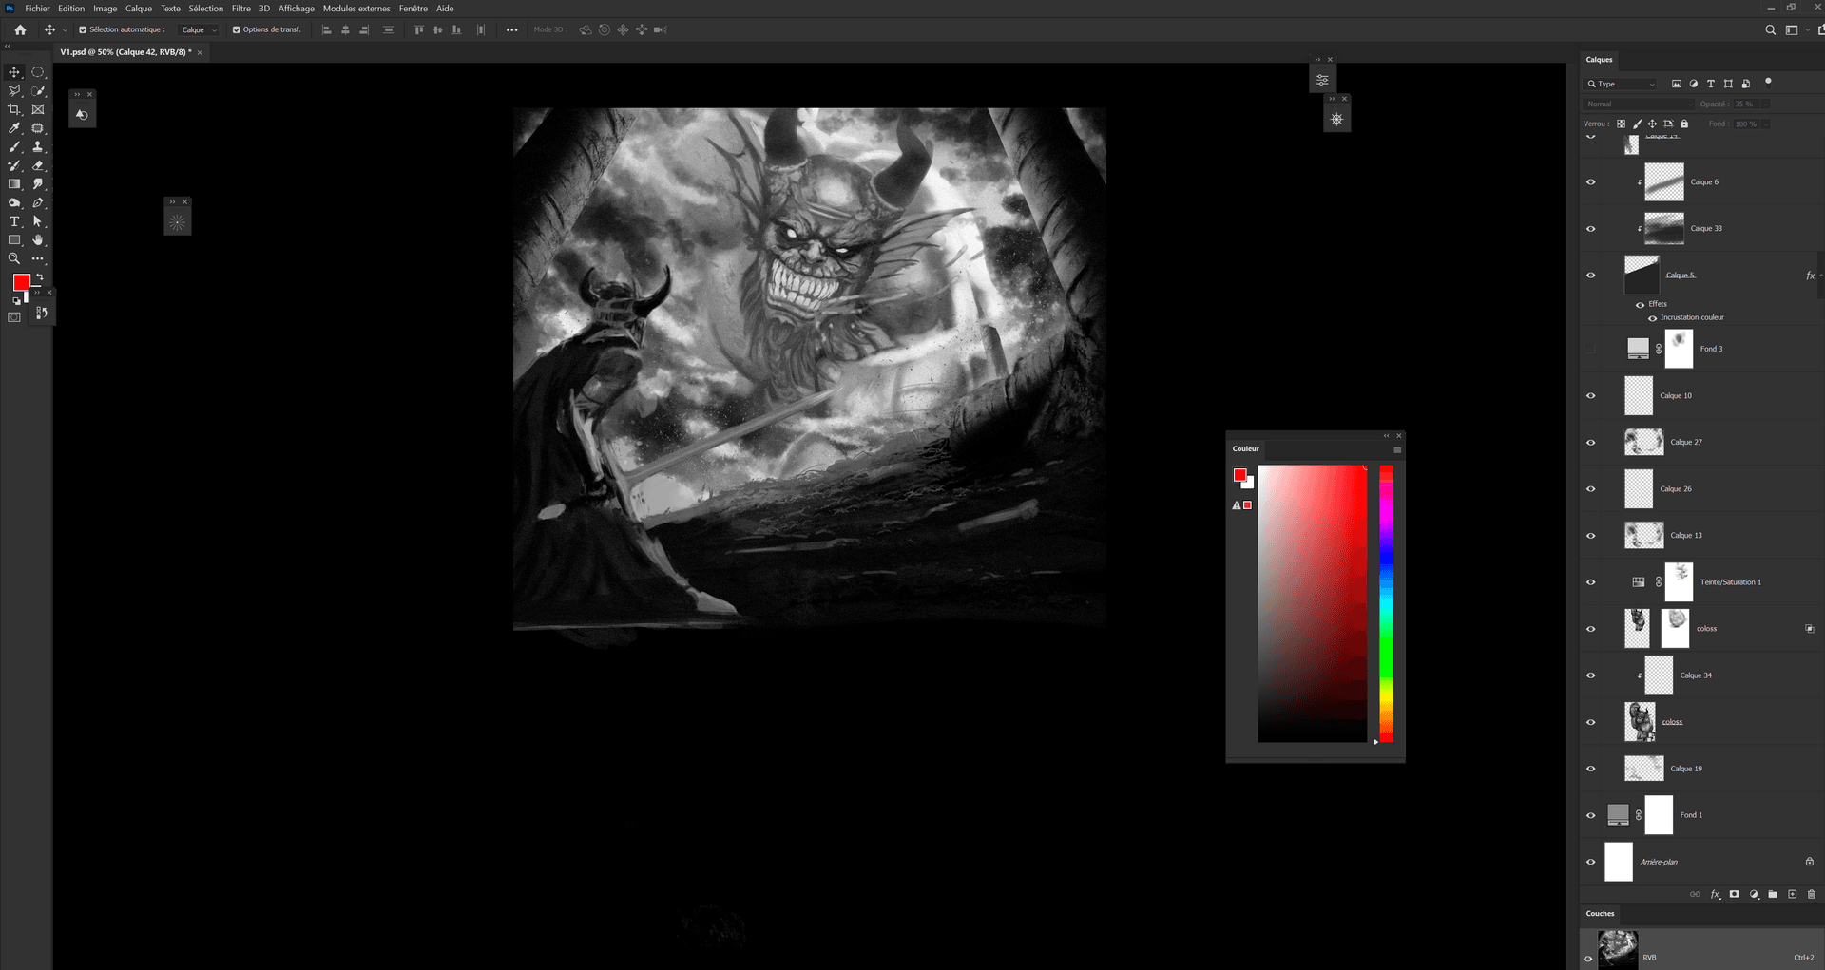Select the Smudge tool
Viewport: 1825px width, 970px height.
[x=38, y=184]
